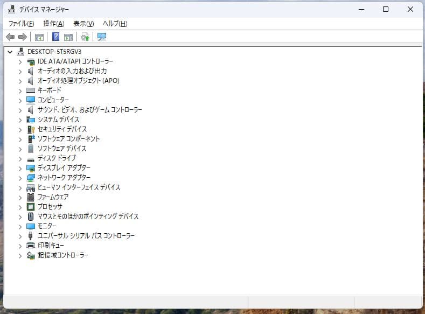Collapse the DESKTOP-5T5RGV3 root node
The image size is (425, 314).
10,52
